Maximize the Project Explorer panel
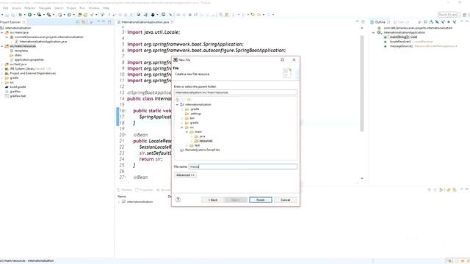Viewport: 470px width, 264px height. coord(109,22)
